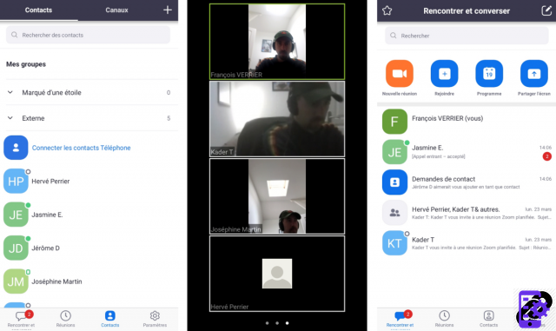The height and width of the screenshot is (331, 556).
Task: Click the Rechercher des contacts search field
Action: click(88, 35)
